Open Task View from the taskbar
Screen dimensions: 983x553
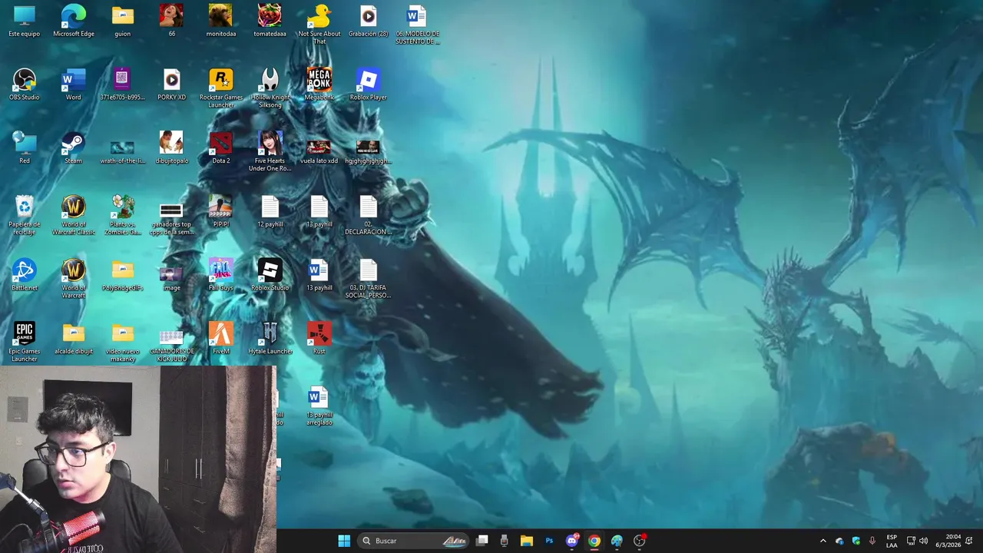coord(482,541)
